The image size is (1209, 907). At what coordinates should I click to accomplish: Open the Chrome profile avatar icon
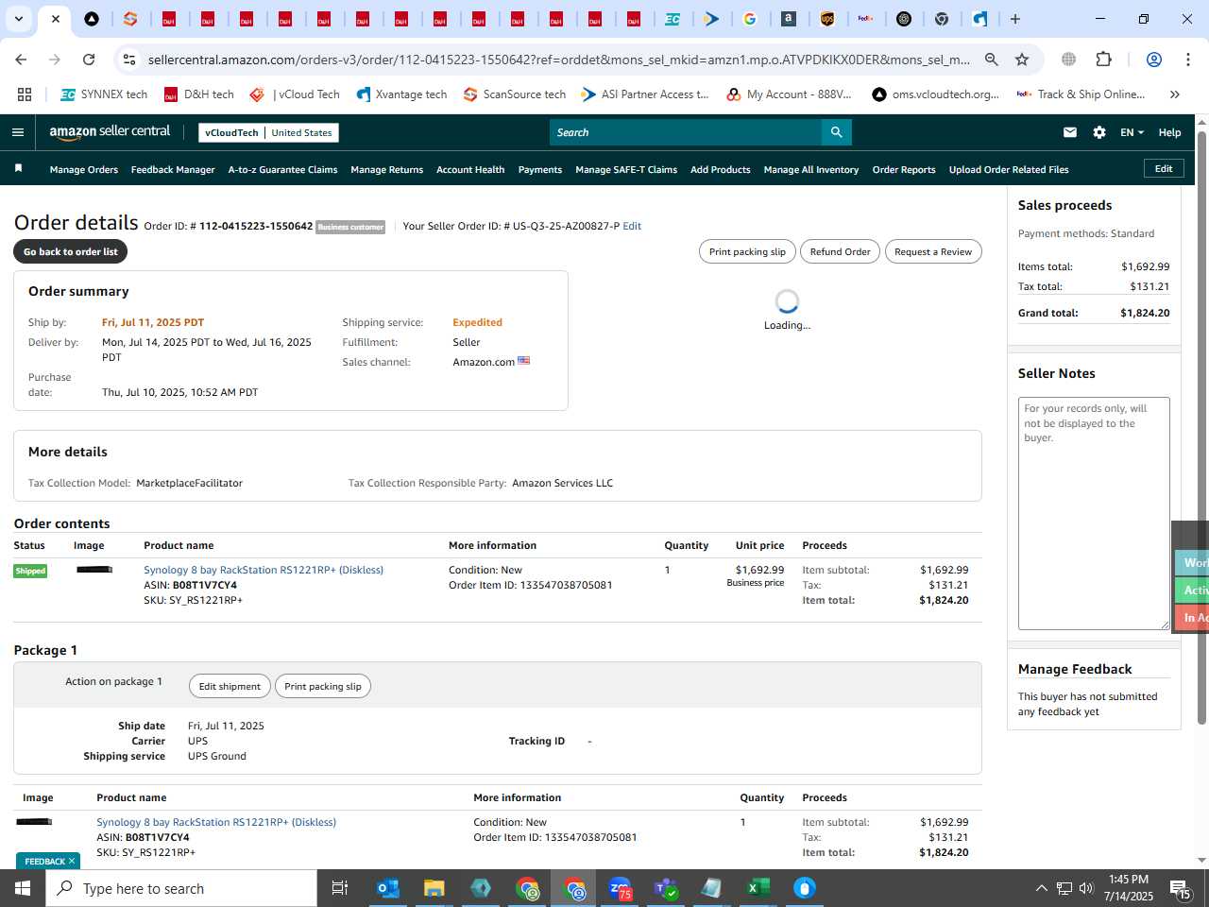1153,60
